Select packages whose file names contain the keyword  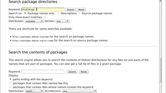pyautogui.click(x=10, y=87)
